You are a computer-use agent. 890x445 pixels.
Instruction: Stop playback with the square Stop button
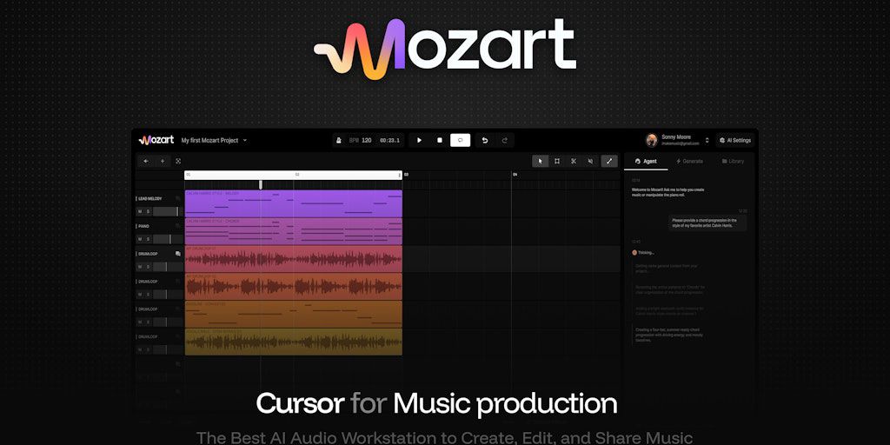[439, 140]
